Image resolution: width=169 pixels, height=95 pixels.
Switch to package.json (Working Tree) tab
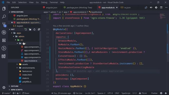click(x=79, y=8)
